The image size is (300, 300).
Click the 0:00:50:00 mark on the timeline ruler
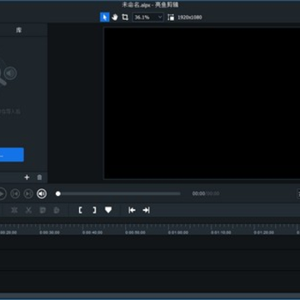pyautogui.click(x=135, y=232)
